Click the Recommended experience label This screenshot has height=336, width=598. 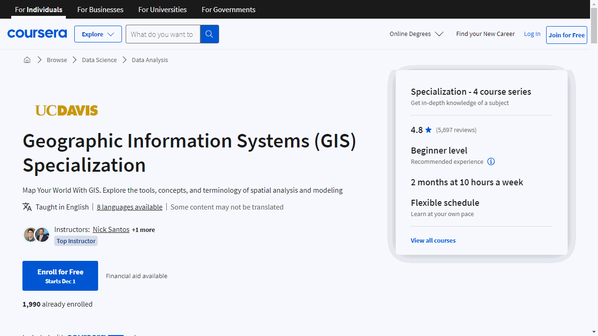pyautogui.click(x=447, y=161)
